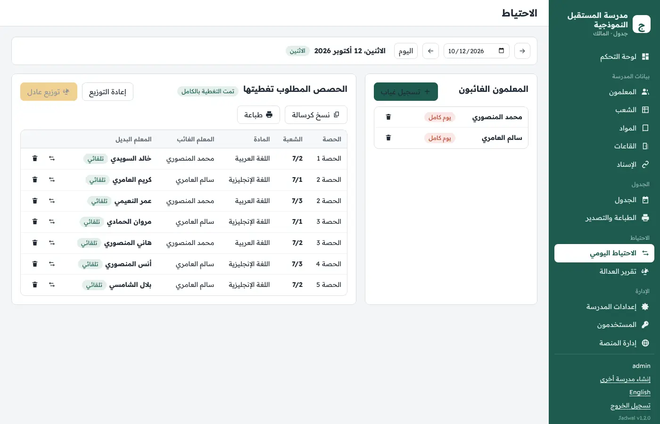Delete absence entry for سالم العامري
660x424 pixels.
tap(388, 138)
